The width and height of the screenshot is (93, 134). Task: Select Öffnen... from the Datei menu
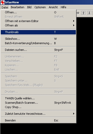(x=38, y=12)
